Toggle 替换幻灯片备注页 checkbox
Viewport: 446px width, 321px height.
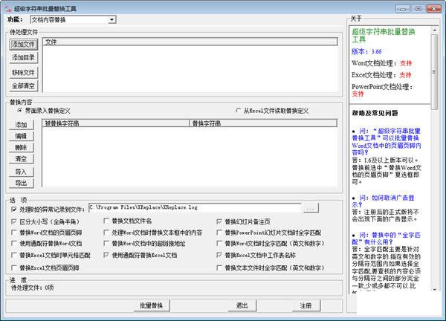coord(219,221)
